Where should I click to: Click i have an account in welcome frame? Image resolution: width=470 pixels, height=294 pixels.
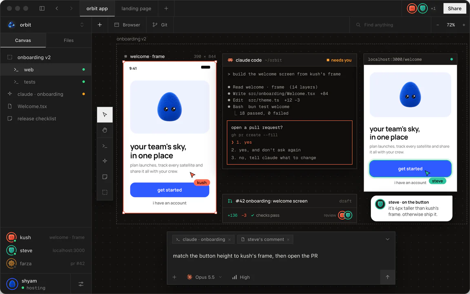pyautogui.click(x=170, y=203)
